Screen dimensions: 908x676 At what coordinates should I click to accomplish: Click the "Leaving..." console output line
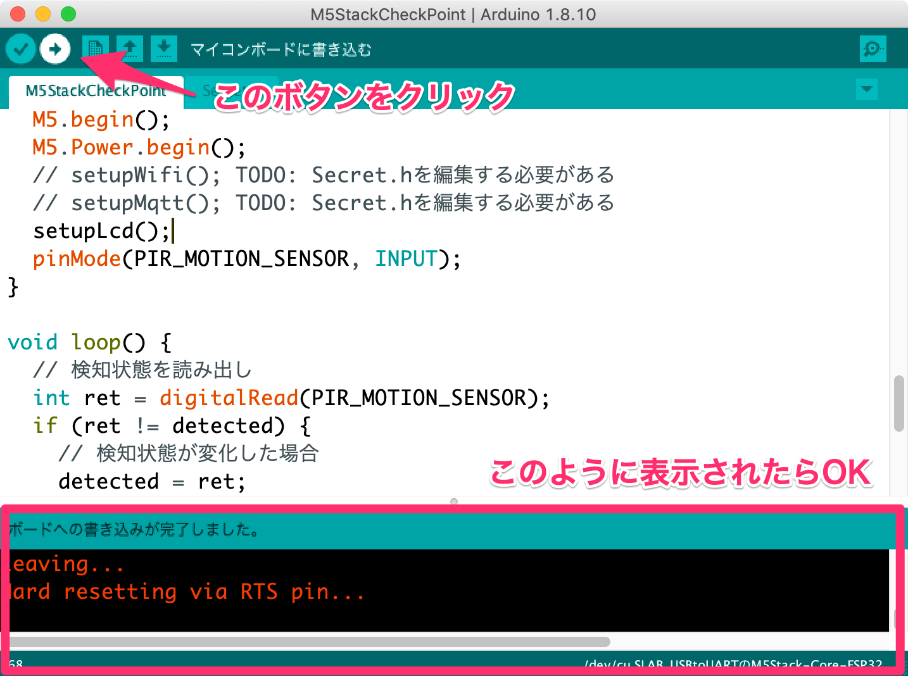click(67, 564)
